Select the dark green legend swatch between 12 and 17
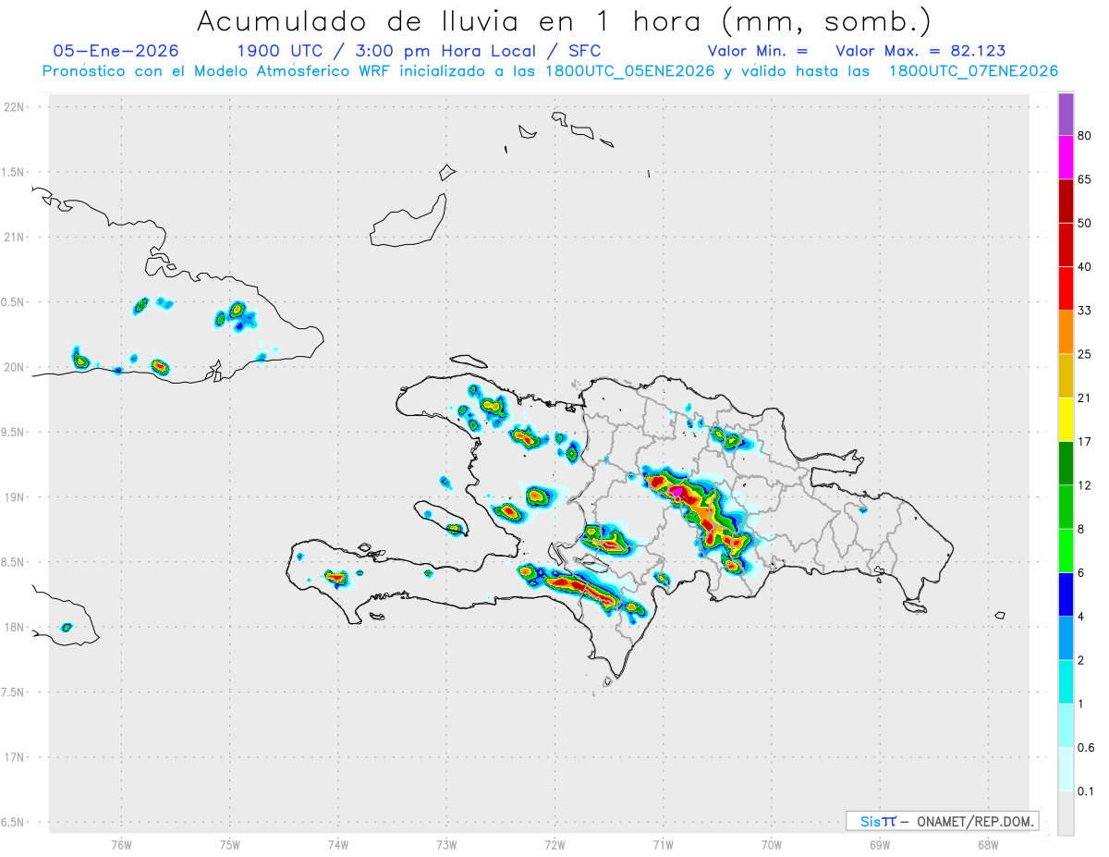Viewport: 1109px width, 857px height. point(1066,463)
